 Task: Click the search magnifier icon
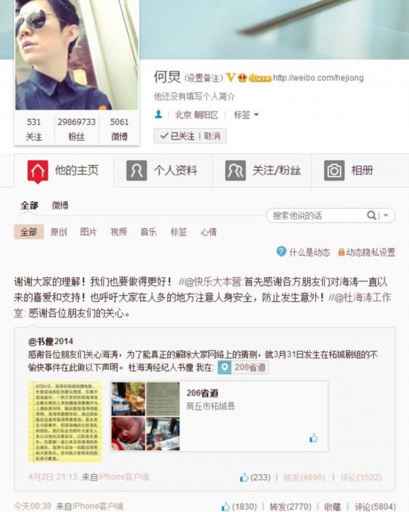pos(371,216)
